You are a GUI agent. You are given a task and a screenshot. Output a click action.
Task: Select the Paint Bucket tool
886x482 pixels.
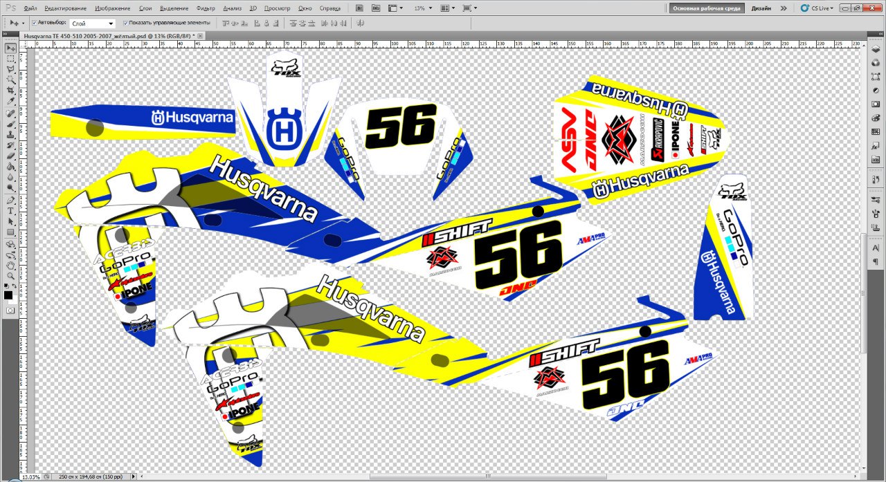point(11,166)
